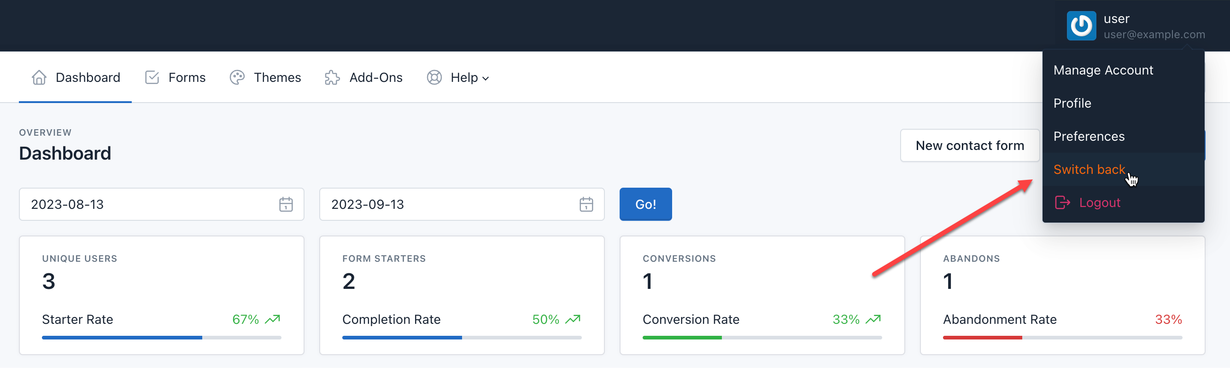The width and height of the screenshot is (1230, 368).
Task: Select Manage Account from user menu
Action: click(1103, 70)
